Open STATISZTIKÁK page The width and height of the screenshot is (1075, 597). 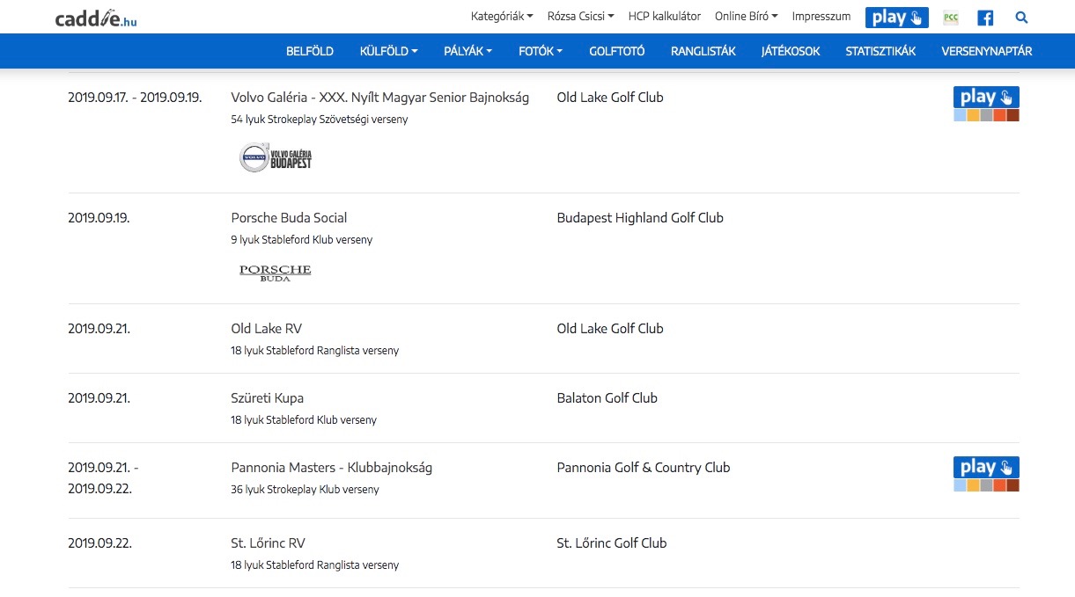click(x=880, y=52)
